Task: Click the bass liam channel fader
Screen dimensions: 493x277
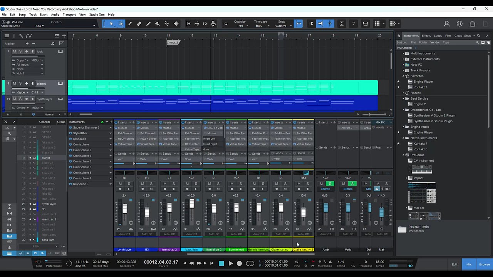Action: click(191, 204)
